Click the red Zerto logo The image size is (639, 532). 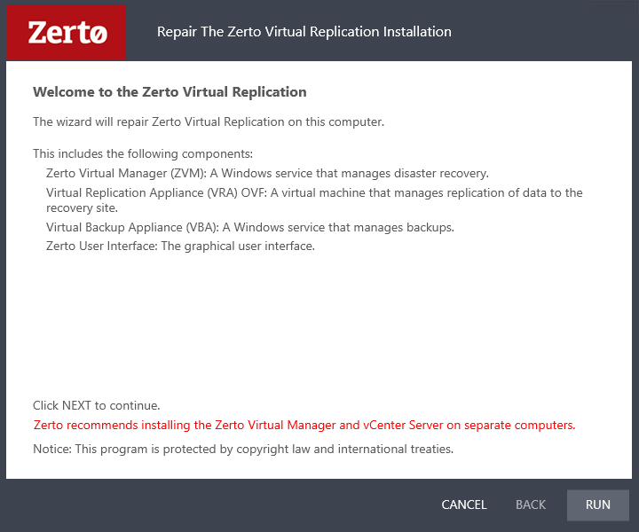click(67, 32)
